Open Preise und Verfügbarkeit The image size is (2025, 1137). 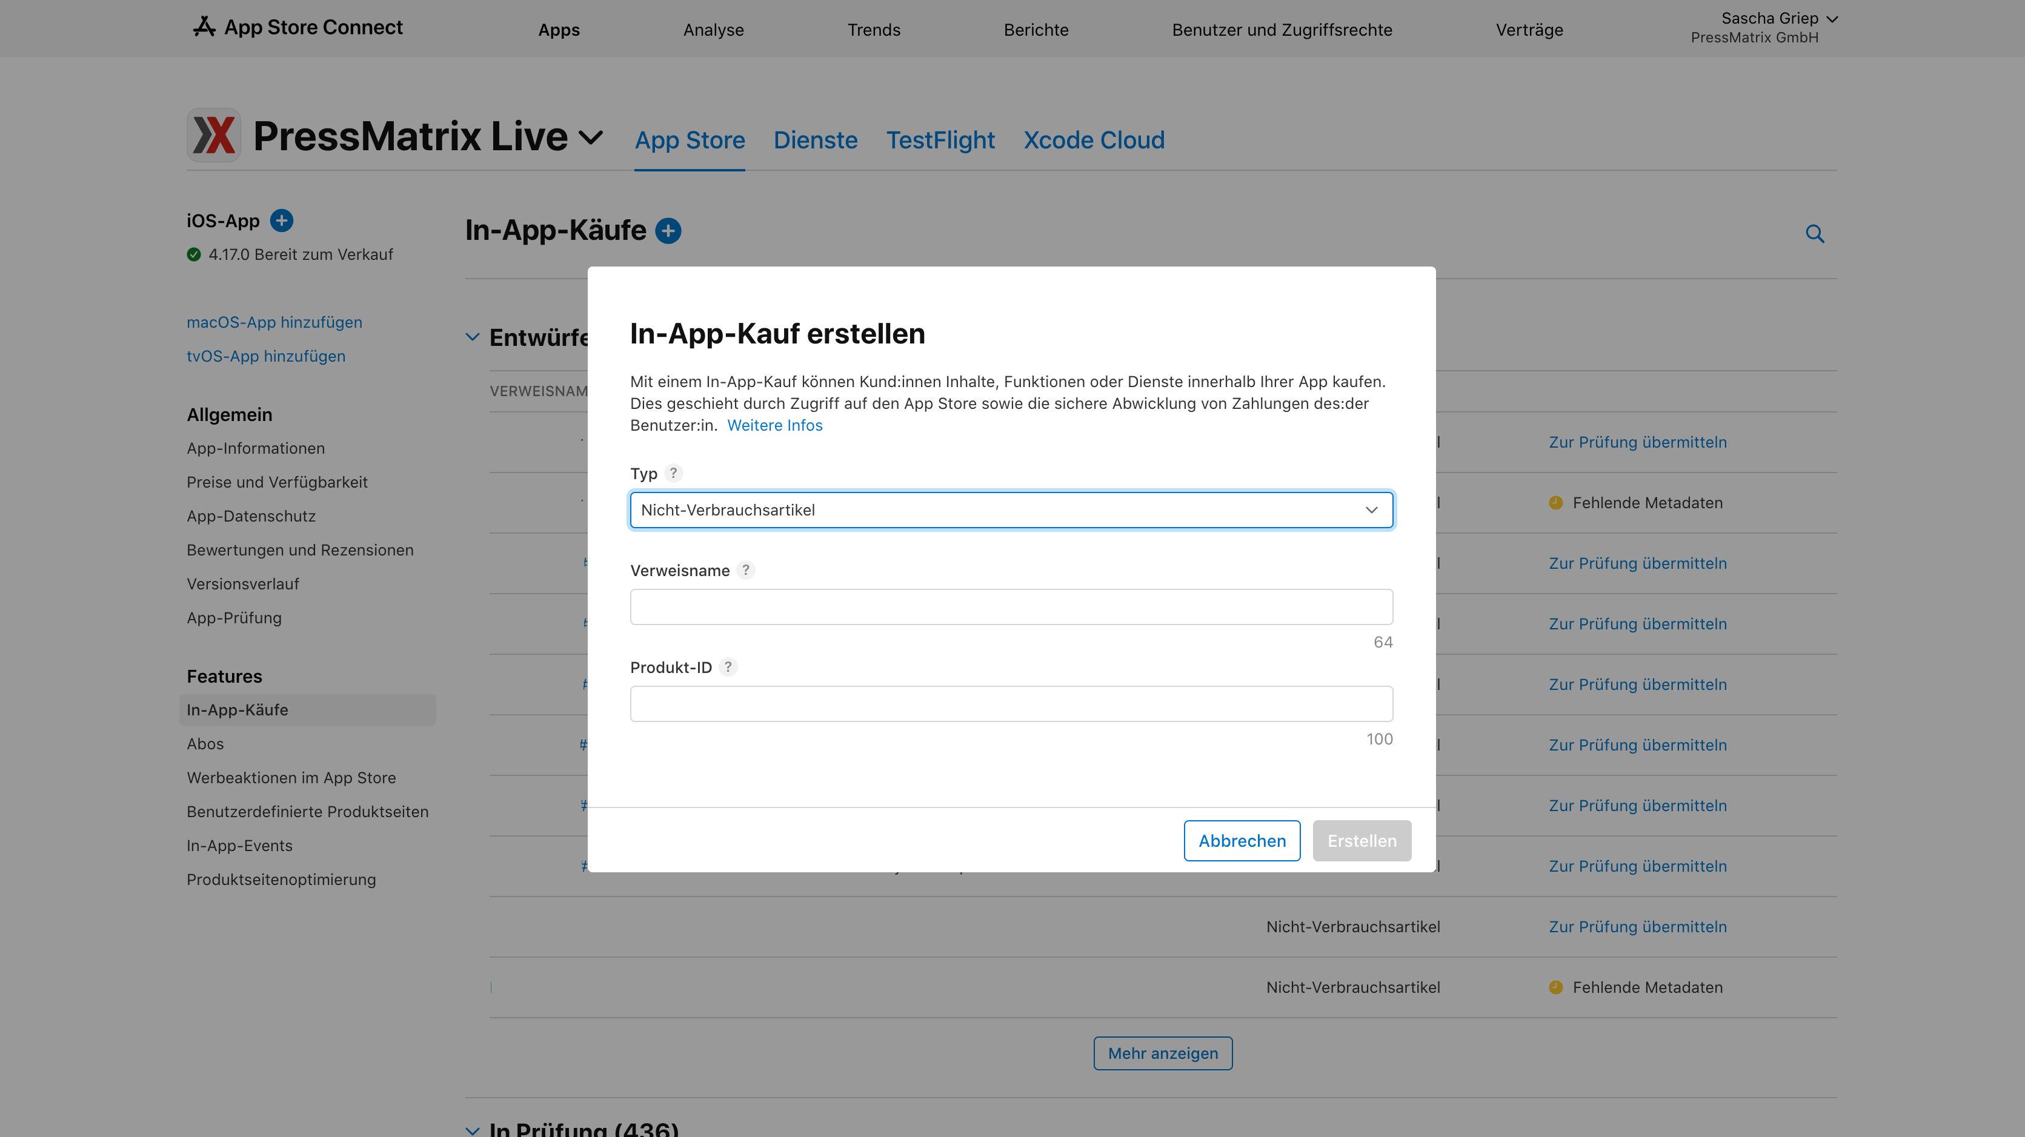click(277, 482)
